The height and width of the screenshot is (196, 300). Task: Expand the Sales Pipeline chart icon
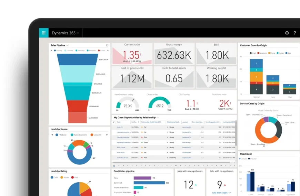coord(107,45)
